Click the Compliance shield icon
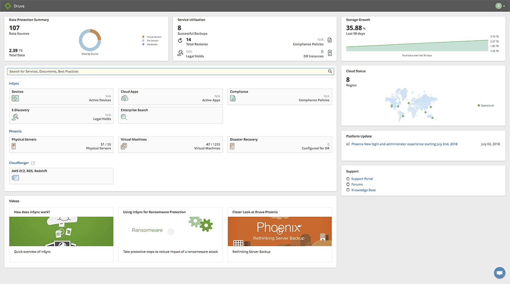 [x=233, y=98]
